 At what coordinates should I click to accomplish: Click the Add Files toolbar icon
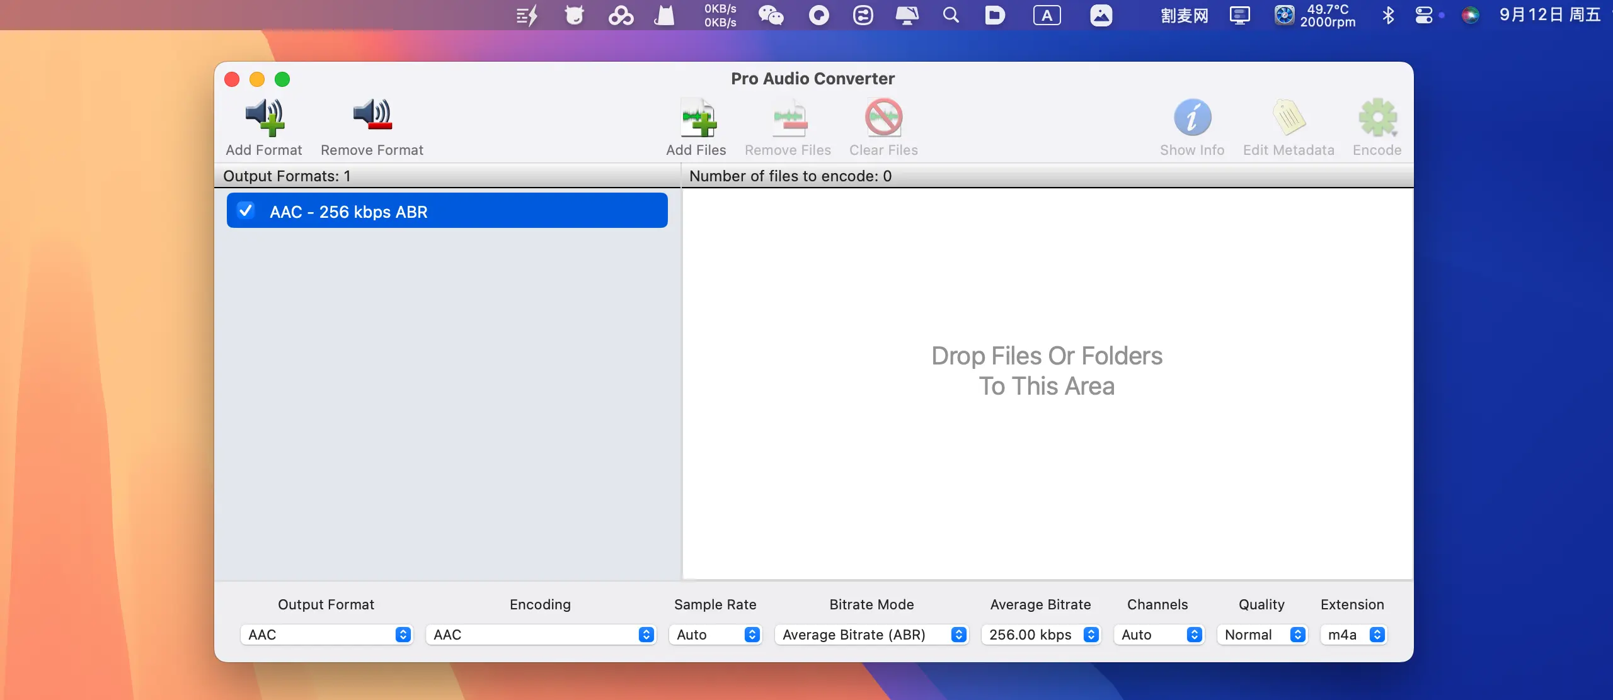click(697, 118)
